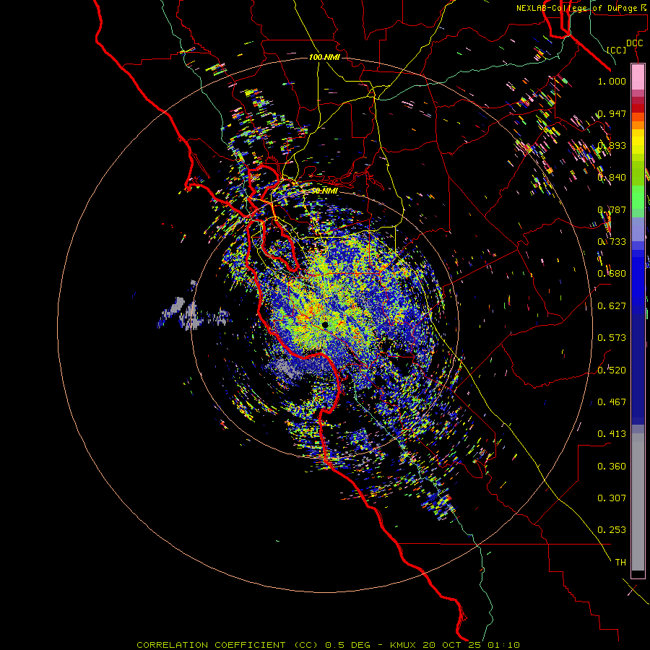The width and height of the screenshot is (650, 650).
Task: Select the 0.680 scale value
Action: coord(612,274)
